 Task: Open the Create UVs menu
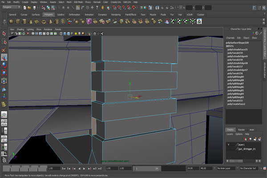point(116,2)
